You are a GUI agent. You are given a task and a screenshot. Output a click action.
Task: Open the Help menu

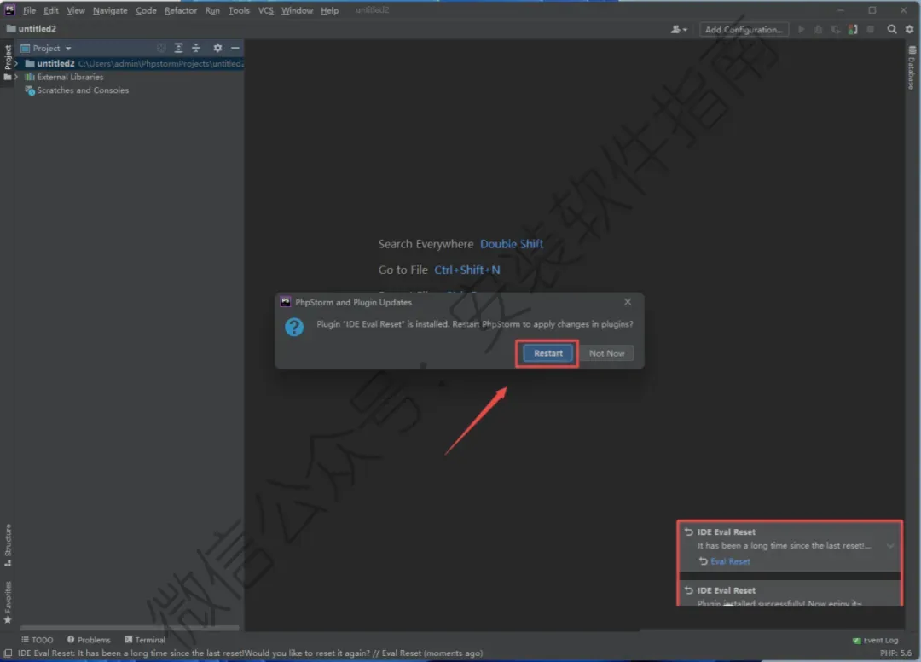329,10
